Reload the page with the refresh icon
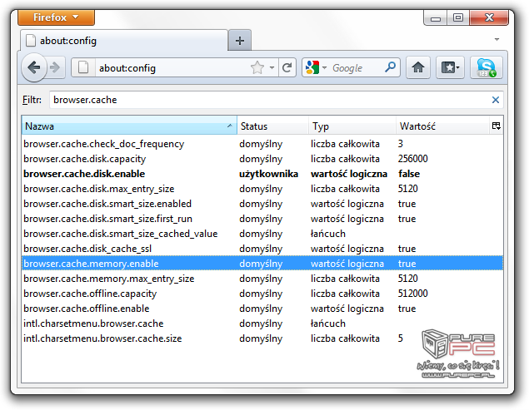This screenshot has height=410, width=529. pyautogui.click(x=287, y=68)
